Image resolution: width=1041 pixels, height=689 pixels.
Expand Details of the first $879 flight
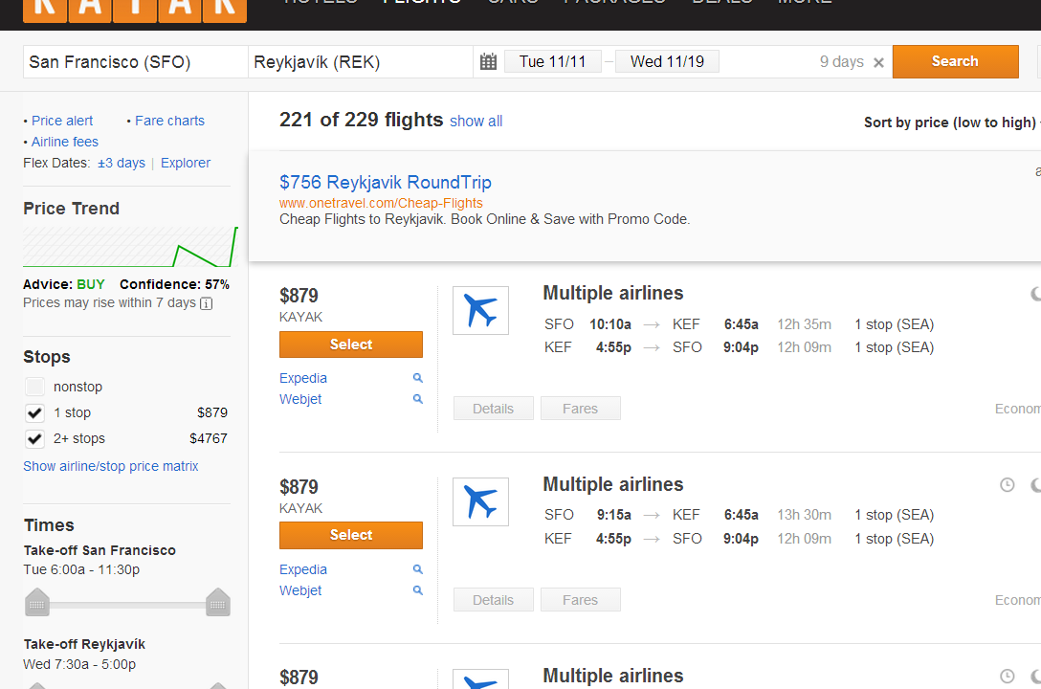[494, 409]
